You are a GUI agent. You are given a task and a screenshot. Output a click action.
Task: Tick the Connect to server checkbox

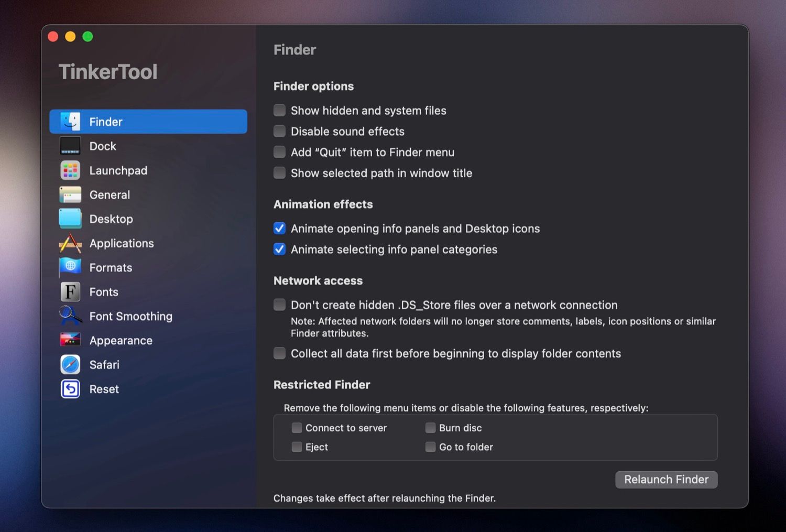coord(297,428)
